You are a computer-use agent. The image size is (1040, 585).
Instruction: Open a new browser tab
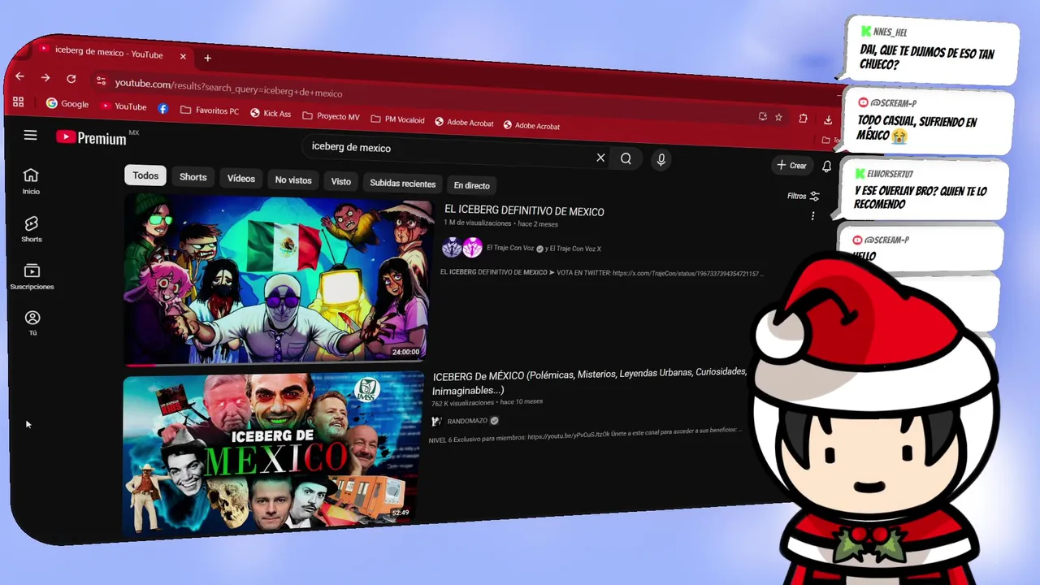207,58
